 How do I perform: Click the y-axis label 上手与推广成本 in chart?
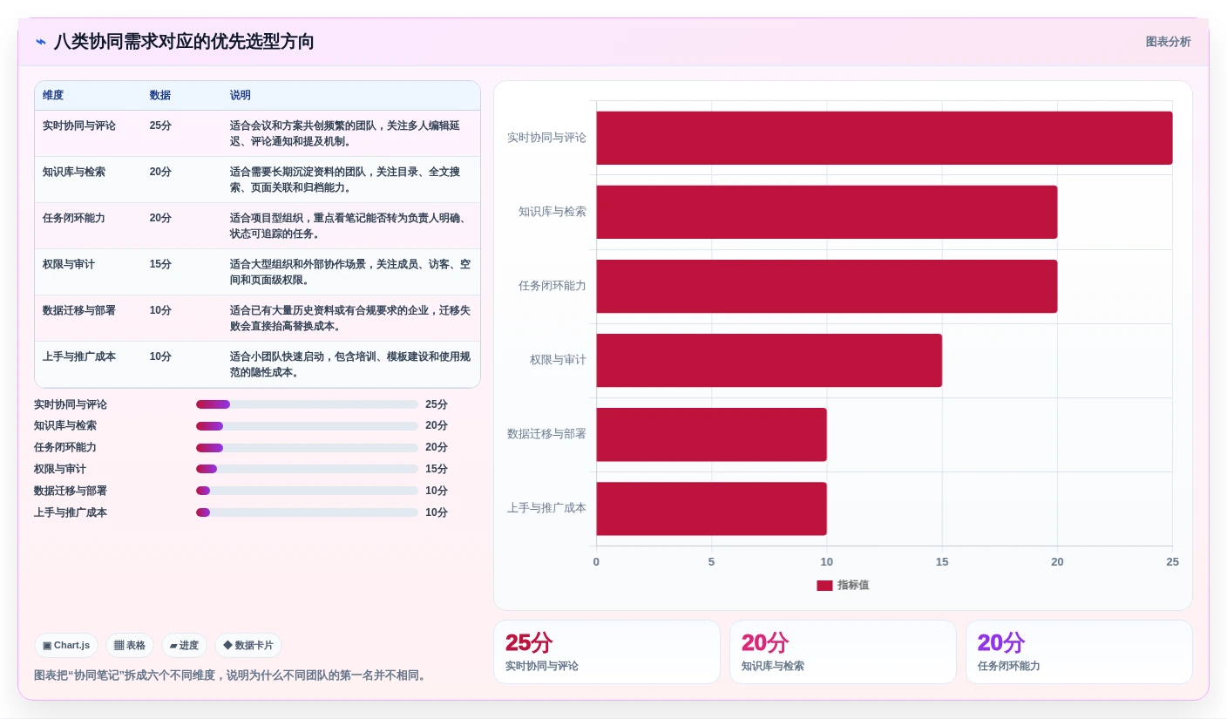[546, 508]
